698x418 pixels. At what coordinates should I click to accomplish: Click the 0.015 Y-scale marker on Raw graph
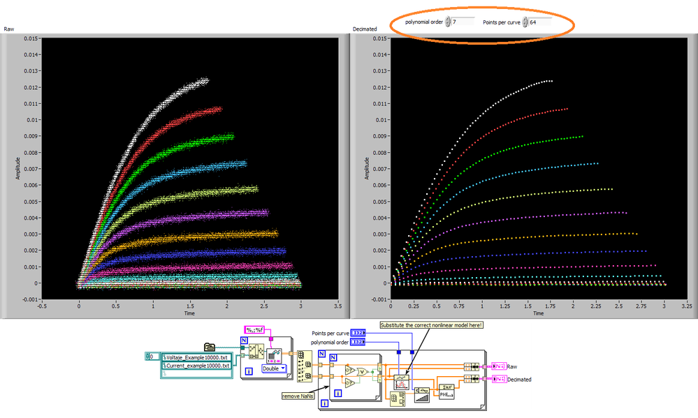click(31, 38)
